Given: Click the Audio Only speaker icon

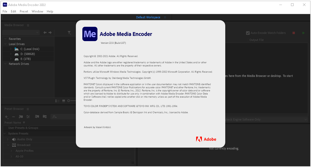Looking at the screenshot, I should (x=14, y=139).
